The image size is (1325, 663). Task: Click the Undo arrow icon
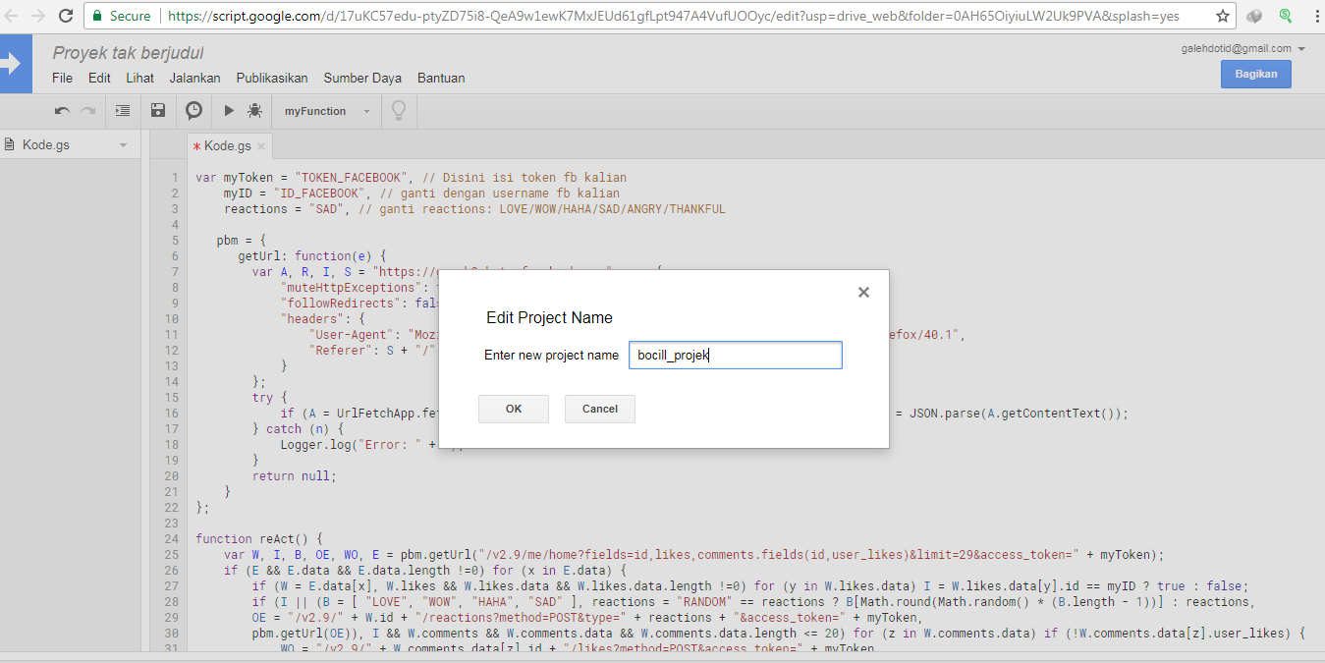coord(60,110)
